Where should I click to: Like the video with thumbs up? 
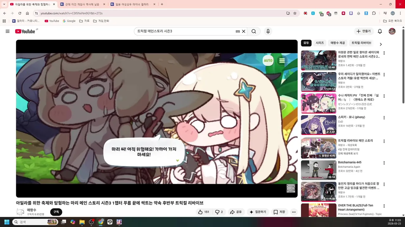[x=203, y=212]
